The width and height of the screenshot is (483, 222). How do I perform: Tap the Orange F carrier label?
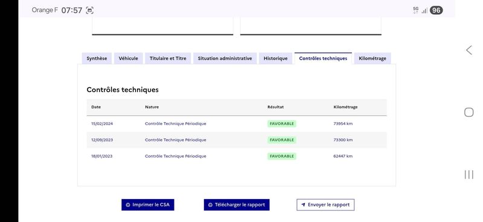[x=45, y=10]
